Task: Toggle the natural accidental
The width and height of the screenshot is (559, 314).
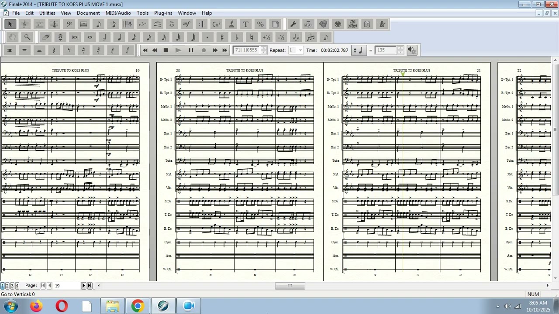Action: coord(252,37)
